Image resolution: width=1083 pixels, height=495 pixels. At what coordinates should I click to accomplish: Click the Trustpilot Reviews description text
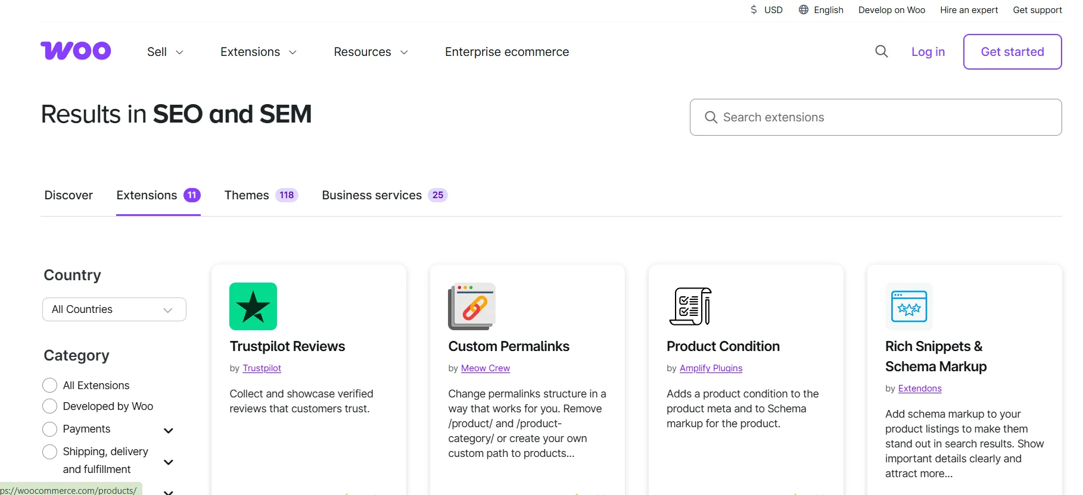301,401
